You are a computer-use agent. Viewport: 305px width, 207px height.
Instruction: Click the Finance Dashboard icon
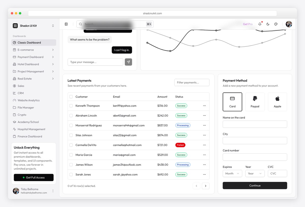pyautogui.click(x=14, y=136)
